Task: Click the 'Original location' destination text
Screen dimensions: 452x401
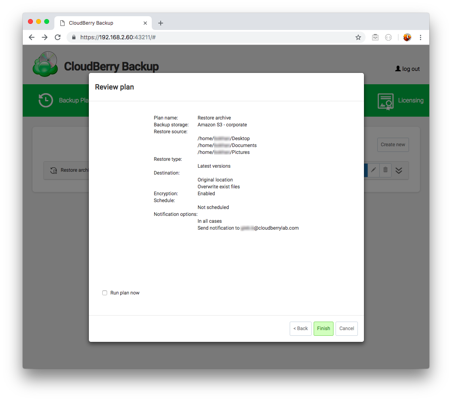Action: [x=215, y=180]
